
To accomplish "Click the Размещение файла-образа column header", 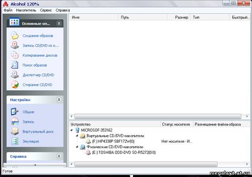I will point(222,124).
